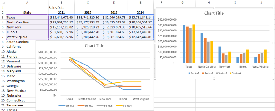
Task: Click bar chart's top-center resize handle
Action: [214, 8]
